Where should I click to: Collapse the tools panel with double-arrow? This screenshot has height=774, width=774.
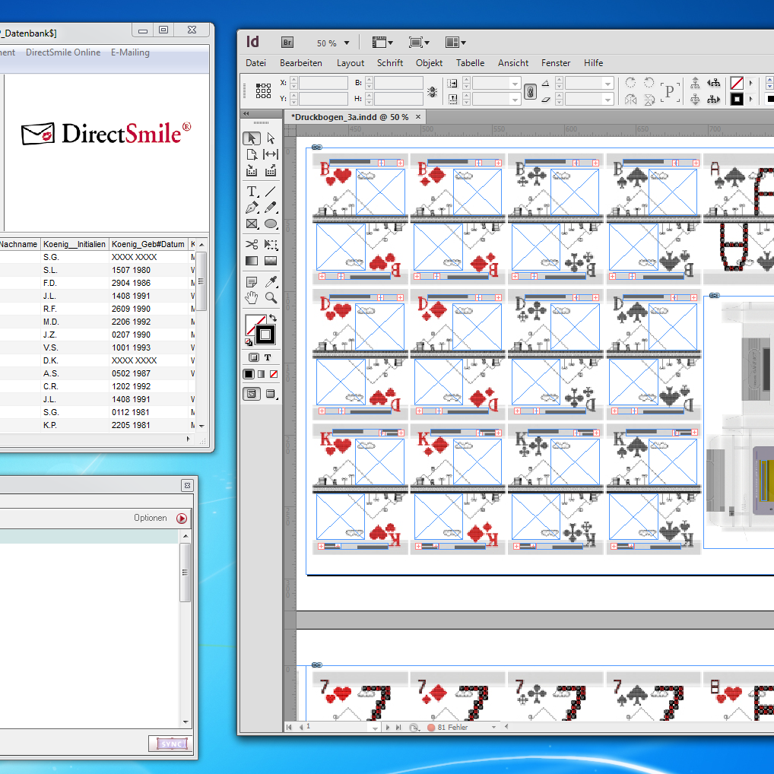(246, 113)
